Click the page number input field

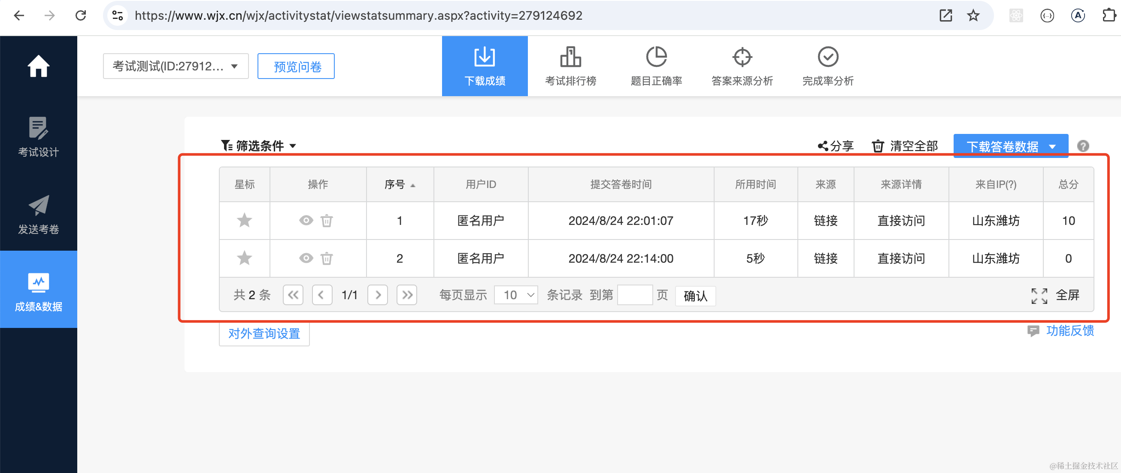point(634,295)
